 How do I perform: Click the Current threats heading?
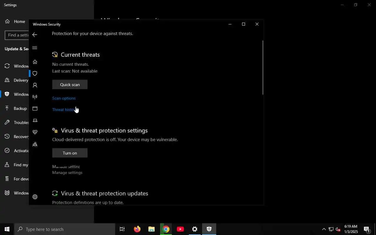tap(80, 55)
